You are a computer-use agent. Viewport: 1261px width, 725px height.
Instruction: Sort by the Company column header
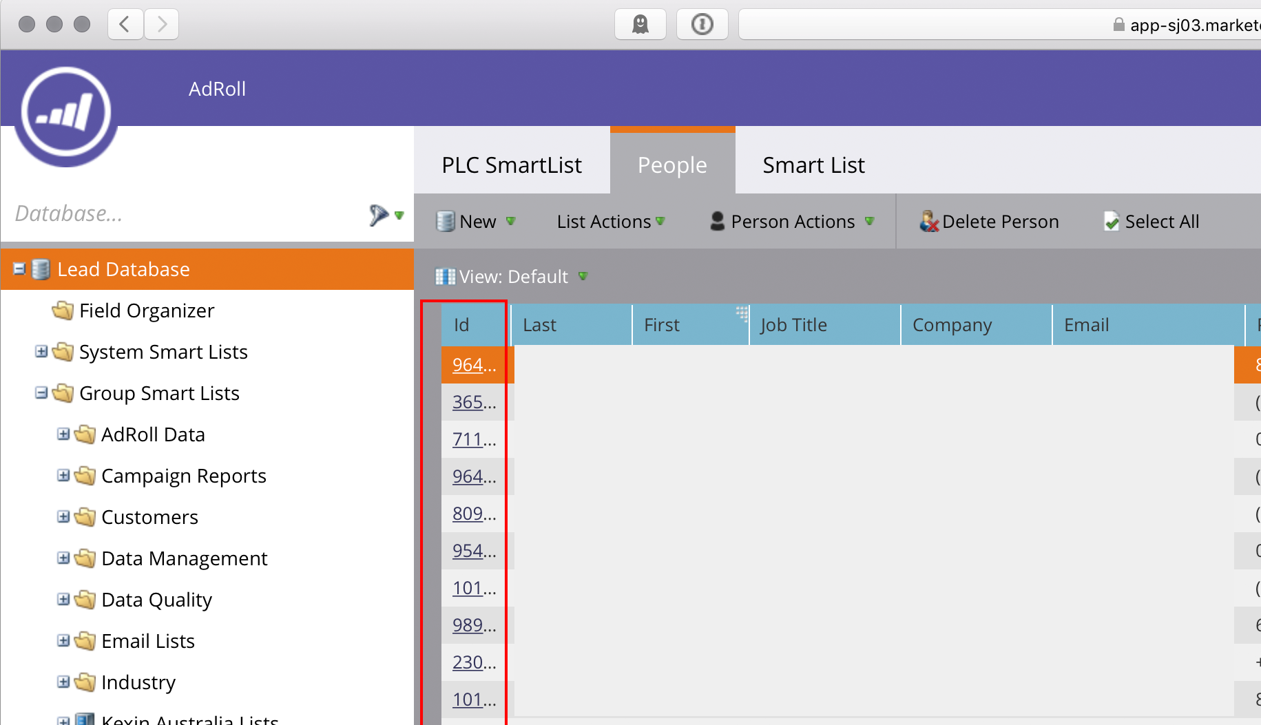(977, 325)
